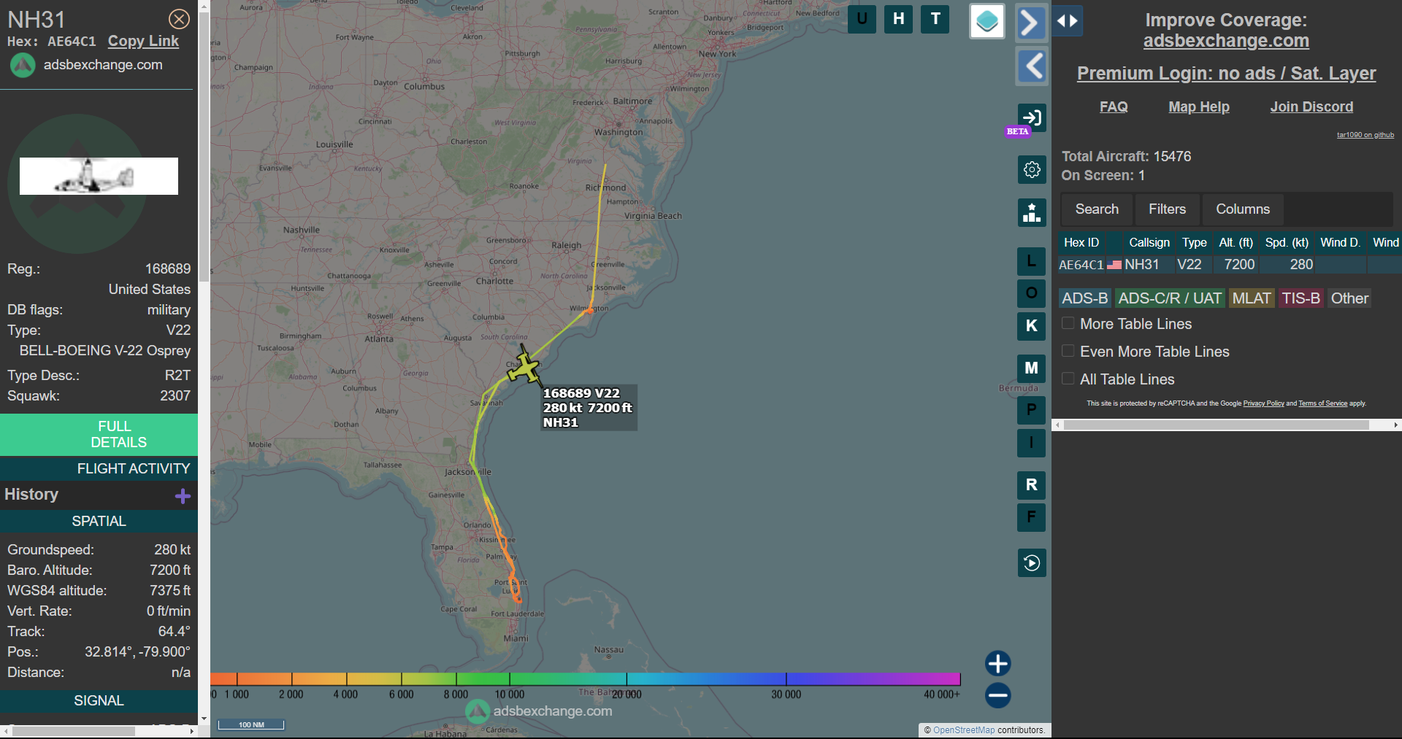
Task: Zoom in the map with plus
Action: pyautogui.click(x=997, y=664)
